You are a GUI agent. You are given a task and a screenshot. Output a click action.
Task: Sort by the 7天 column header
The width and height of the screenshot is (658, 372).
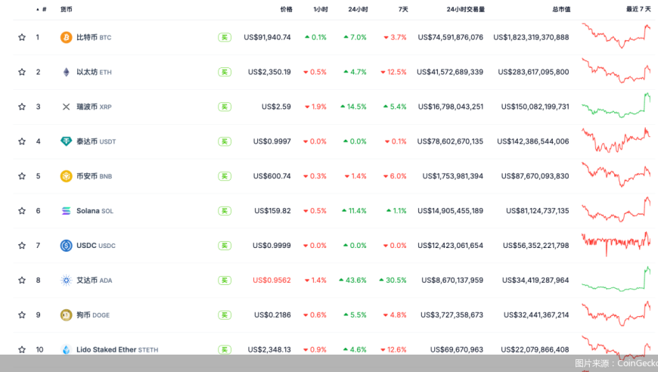[x=403, y=9]
